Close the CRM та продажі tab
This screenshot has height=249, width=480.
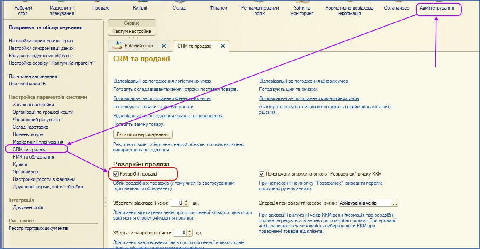click(223, 46)
